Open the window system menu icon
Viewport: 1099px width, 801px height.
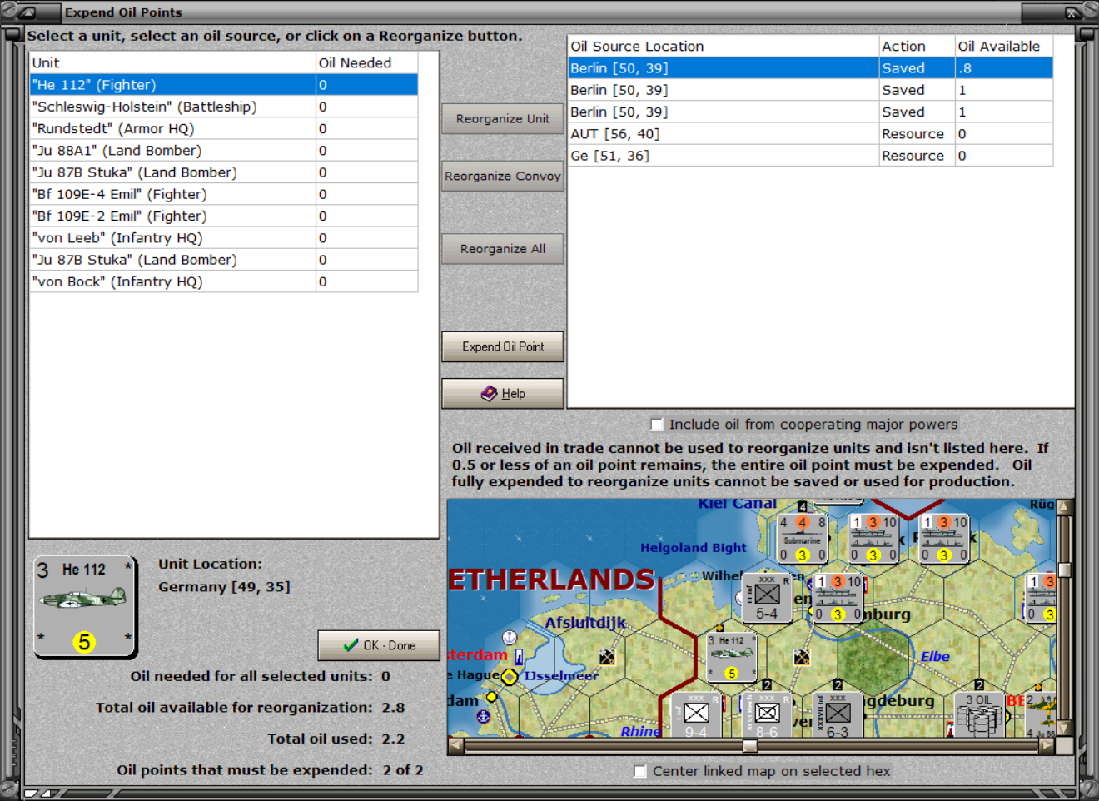point(28,12)
